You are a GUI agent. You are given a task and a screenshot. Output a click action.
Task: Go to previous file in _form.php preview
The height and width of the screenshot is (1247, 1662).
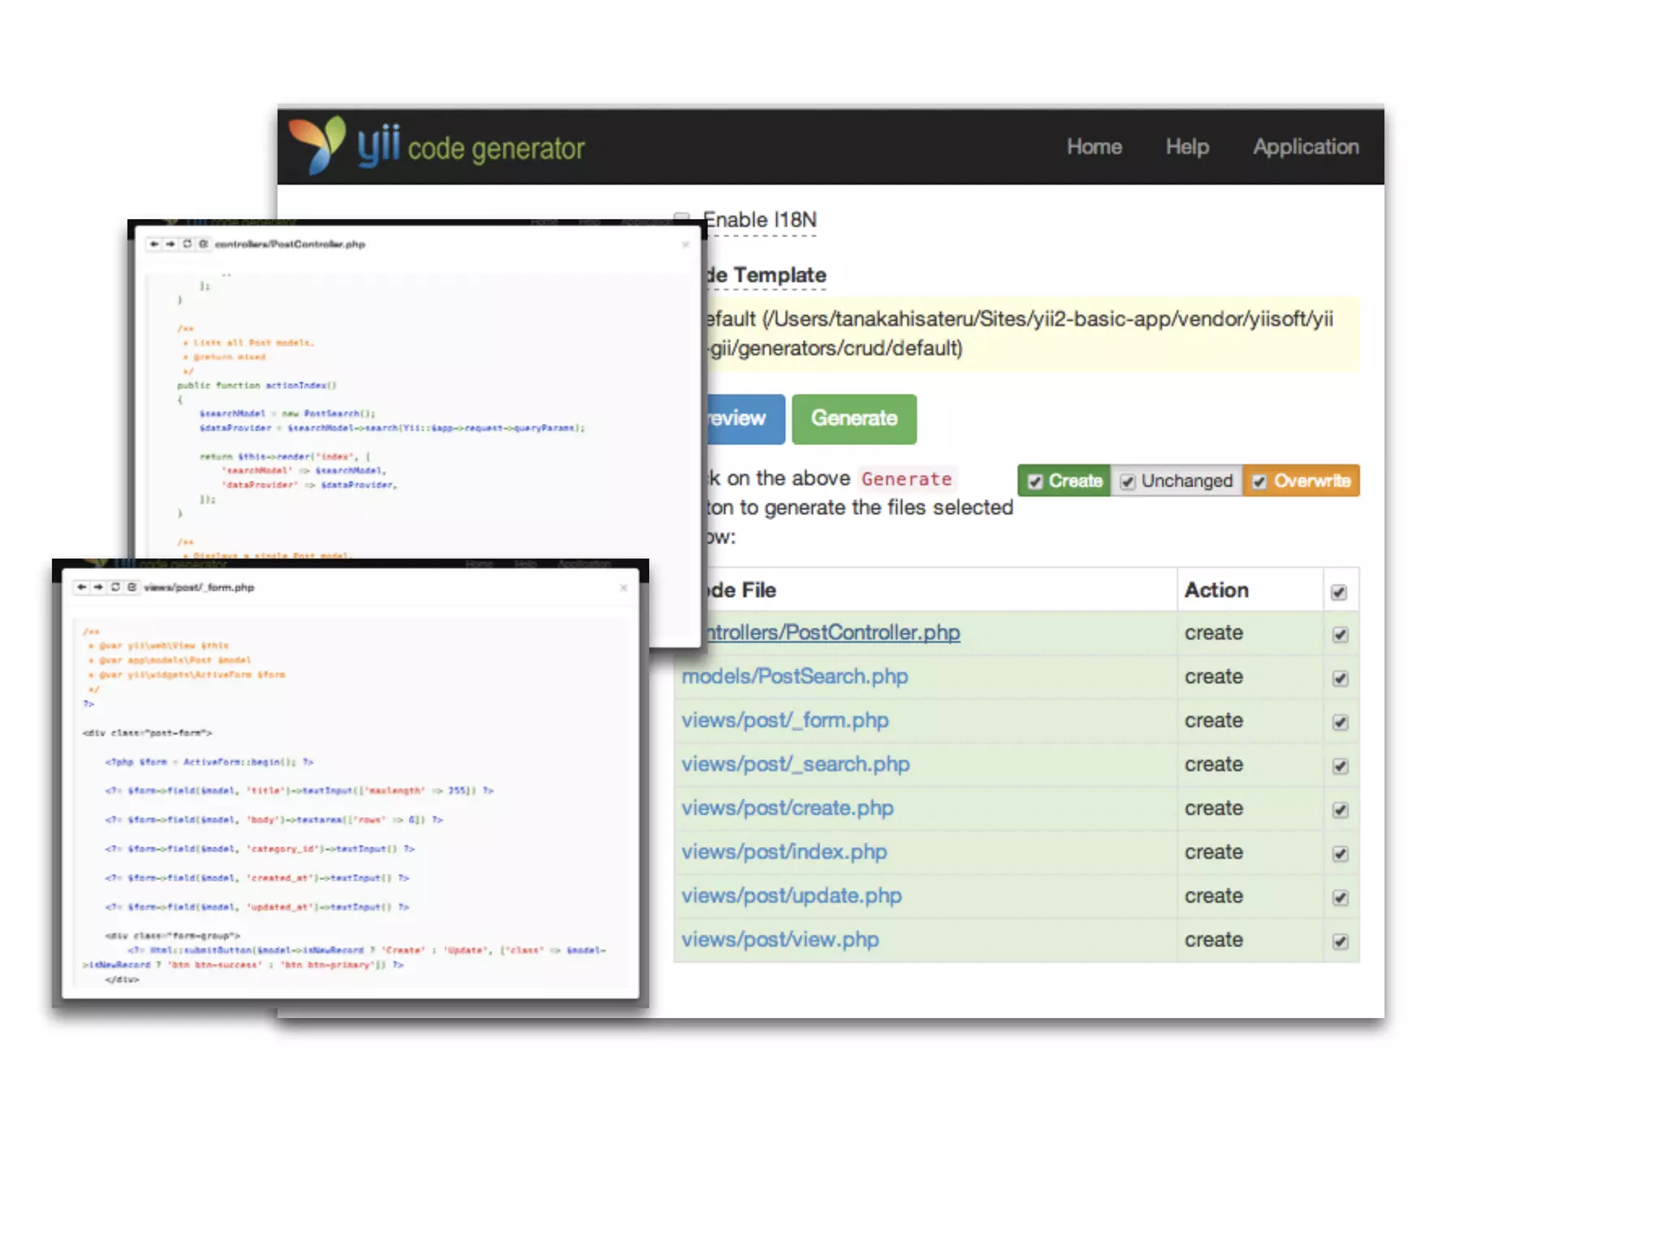(x=82, y=587)
